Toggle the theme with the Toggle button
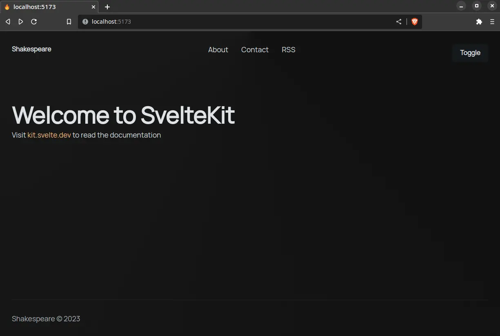The height and width of the screenshot is (336, 500). 470,53
